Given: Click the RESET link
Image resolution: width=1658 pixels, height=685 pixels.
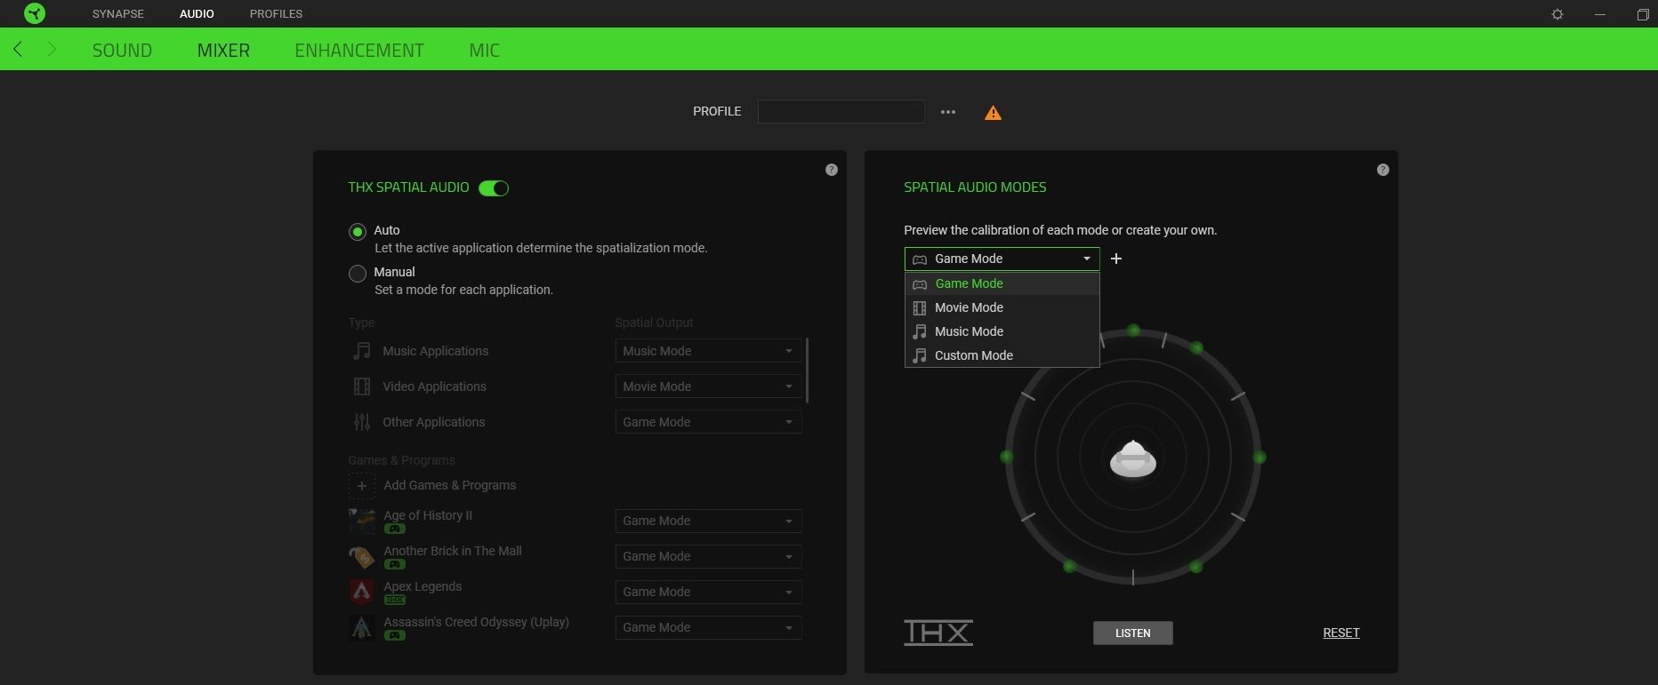Looking at the screenshot, I should (1341, 633).
